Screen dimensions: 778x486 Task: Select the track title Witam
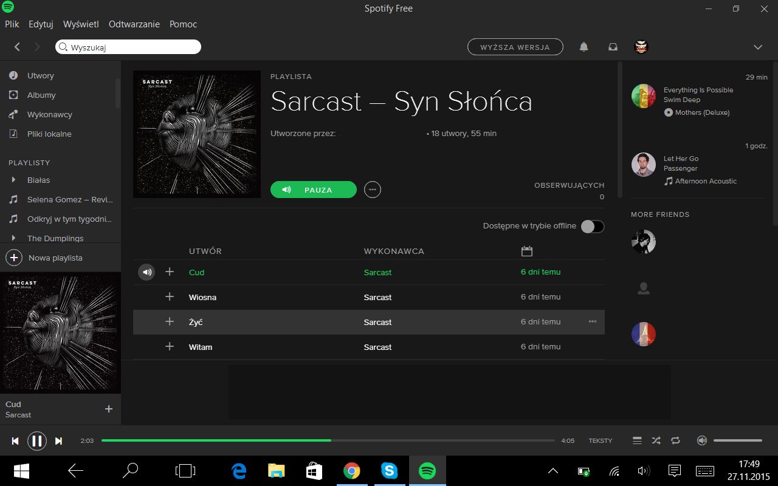pyautogui.click(x=201, y=347)
